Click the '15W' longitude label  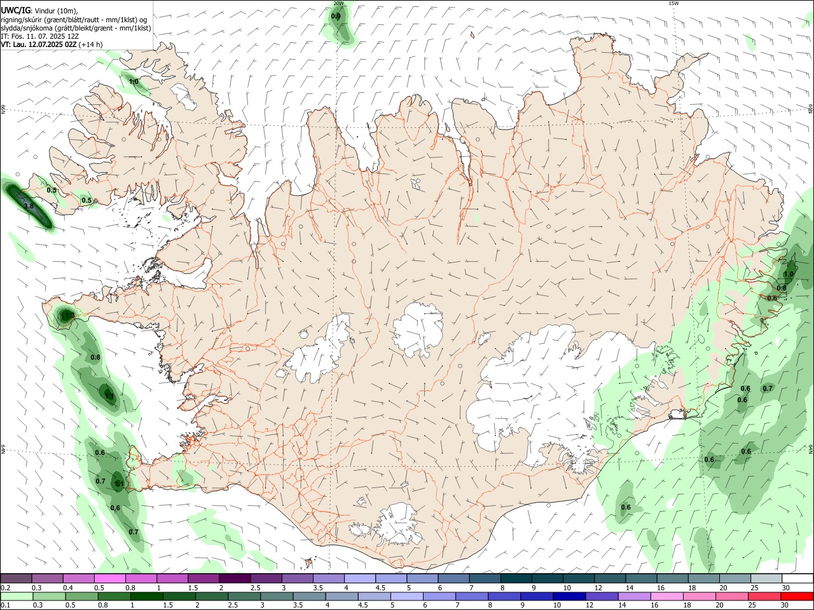pyautogui.click(x=673, y=3)
